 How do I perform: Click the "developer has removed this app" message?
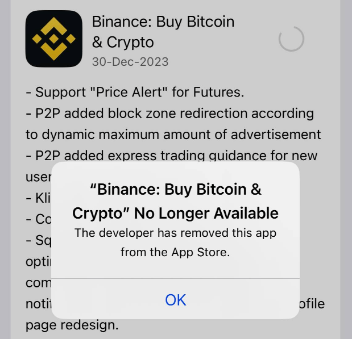[175, 242]
